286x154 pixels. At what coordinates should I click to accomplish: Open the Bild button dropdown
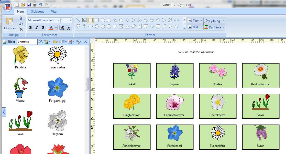(x=201, y=27)
